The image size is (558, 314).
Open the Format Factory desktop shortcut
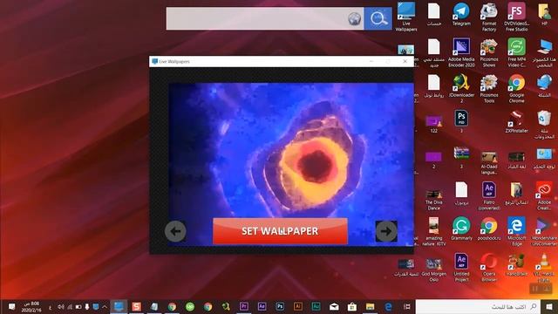click(489, 17)
